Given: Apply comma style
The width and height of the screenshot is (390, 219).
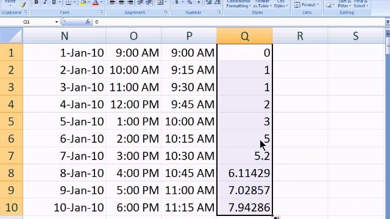Looking at the screenshot, I should coord(199,2).
